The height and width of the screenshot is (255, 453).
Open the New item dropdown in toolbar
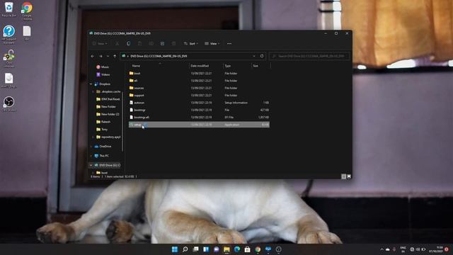coord(100,44)
